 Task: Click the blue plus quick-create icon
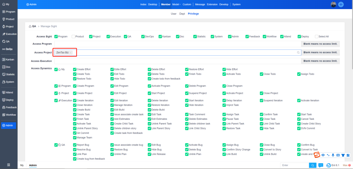tap(341, 4)
